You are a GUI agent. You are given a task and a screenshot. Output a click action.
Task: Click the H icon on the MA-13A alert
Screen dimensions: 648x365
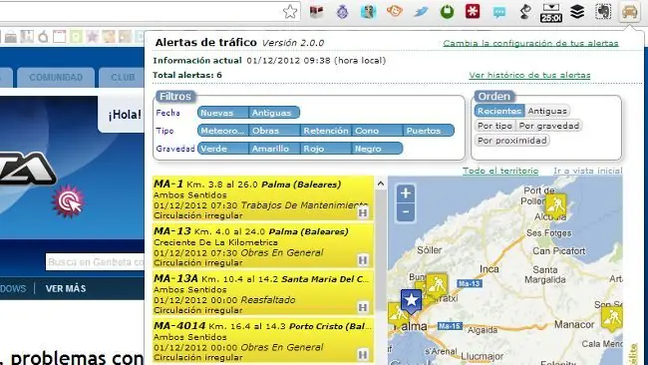pos(363,307)
